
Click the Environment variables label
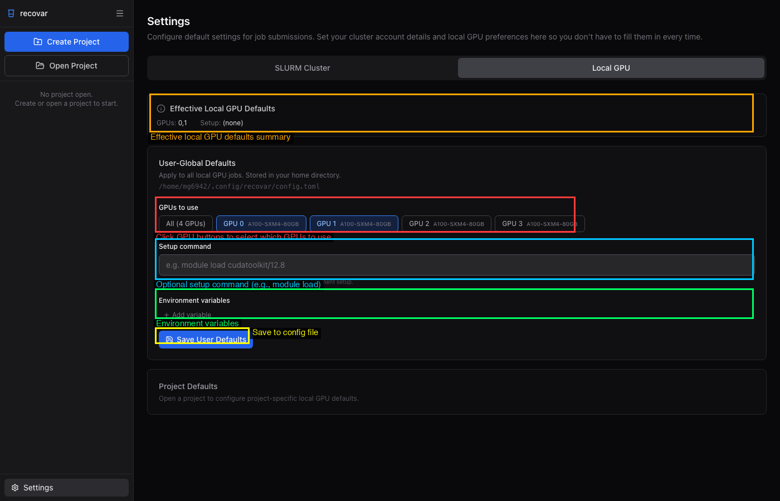click(194, 301)
